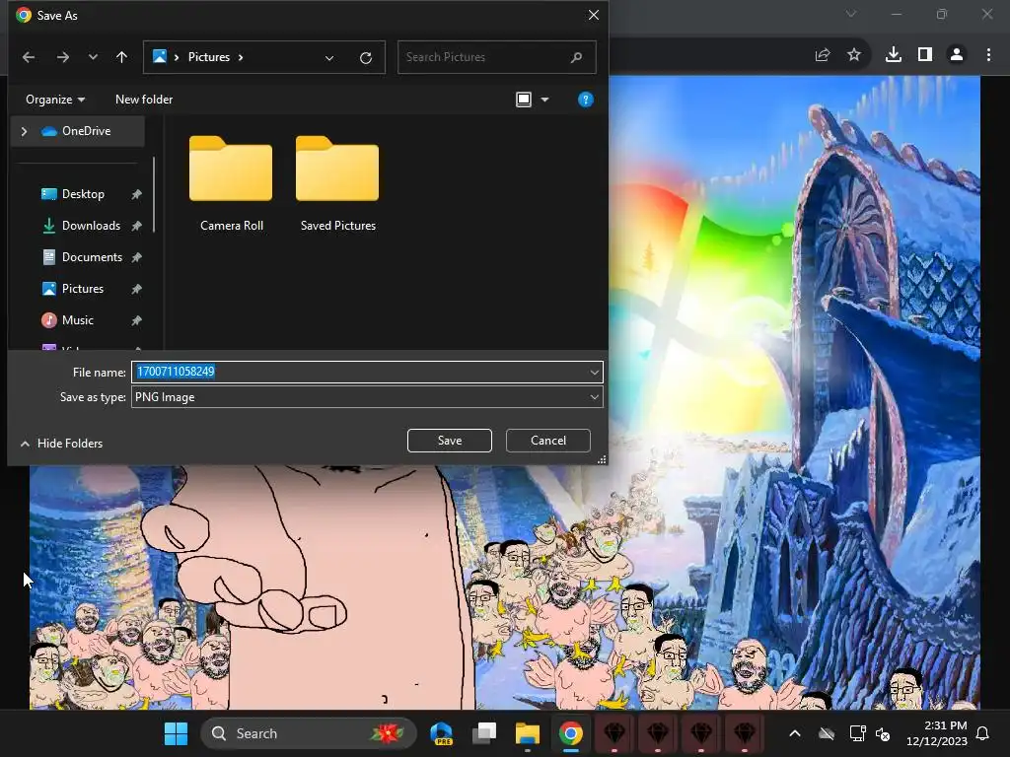Viewport: 1010px width, 757px height.
Task: Go back in Save As dialog
Action: pos(29,57)
